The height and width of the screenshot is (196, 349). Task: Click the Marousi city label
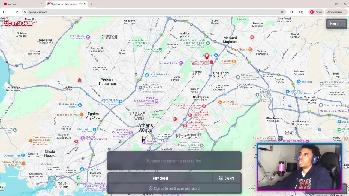pos(230,40)
